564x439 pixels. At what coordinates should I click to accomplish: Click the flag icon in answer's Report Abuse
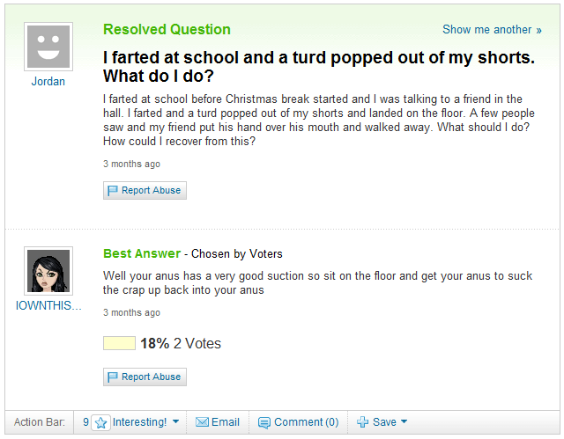113,377
